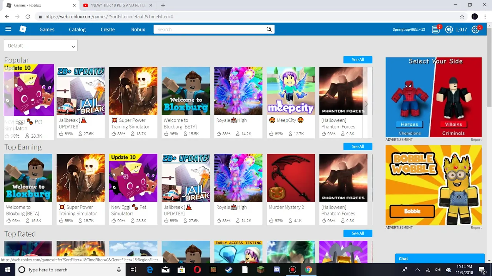Open the settings gear icon
The width and height of the screenshot is (492, 276).
475,30
